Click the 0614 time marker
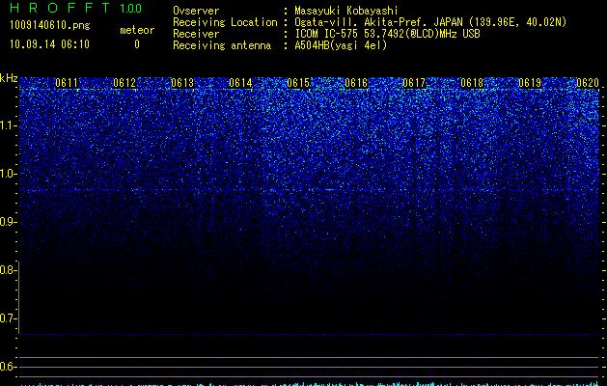 point(240,83)
